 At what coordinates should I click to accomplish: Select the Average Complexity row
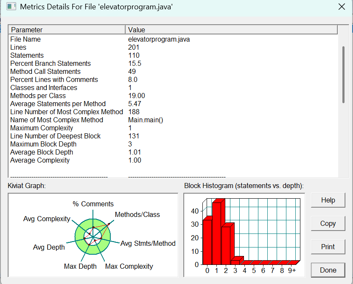(x=173, y=160)
